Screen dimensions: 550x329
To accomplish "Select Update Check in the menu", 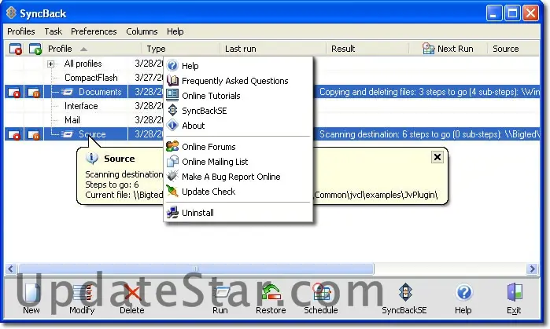I will [x=238, y=192].
